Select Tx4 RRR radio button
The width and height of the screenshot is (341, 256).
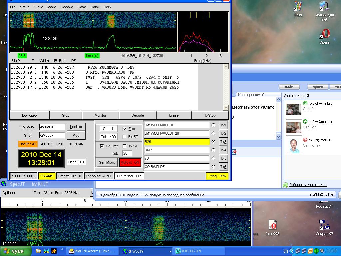pyautogui.click(x=213, y=150)
